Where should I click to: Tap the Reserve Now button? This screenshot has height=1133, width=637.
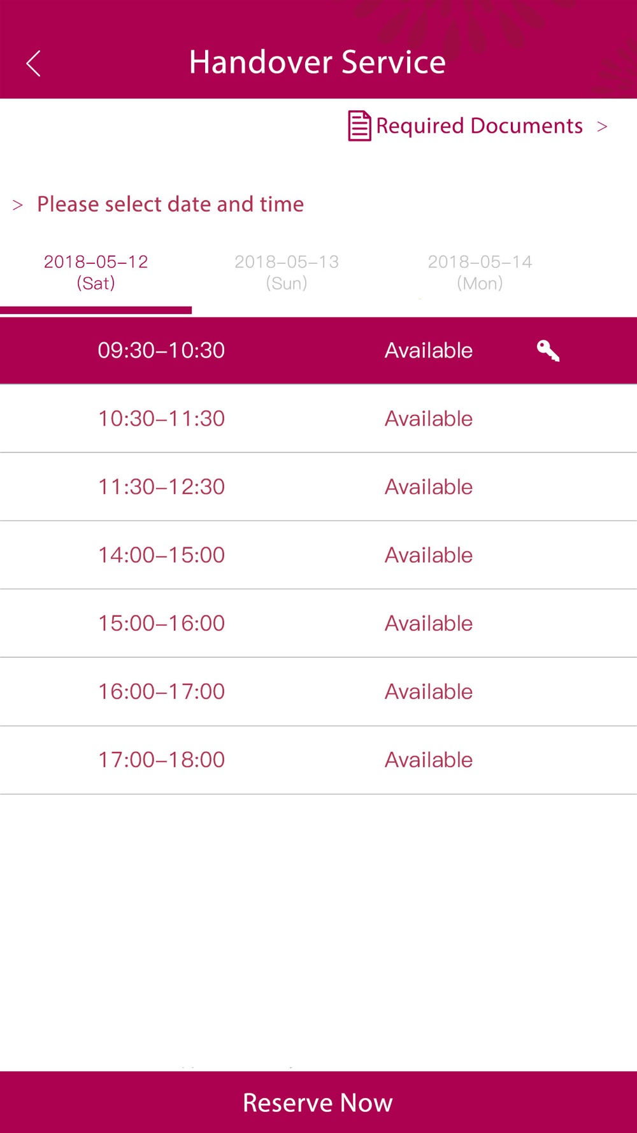point(318,1102)
